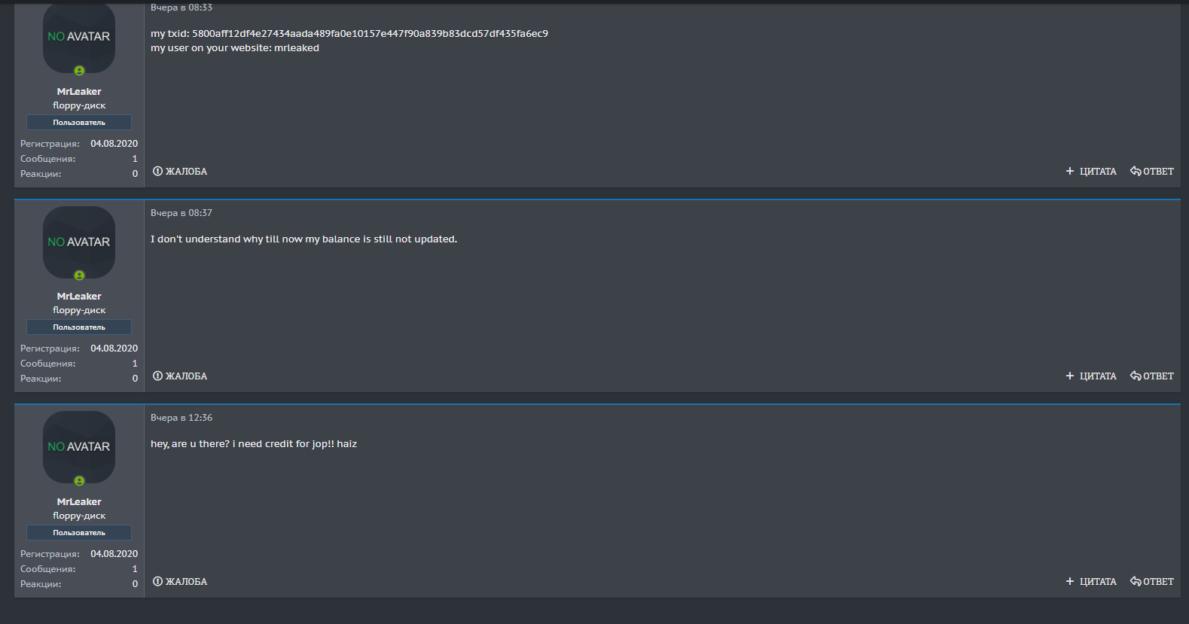Select the MrLeaker name on the 12:36 post
This screenshot has width=1189, height=624.
click(79, 502)
